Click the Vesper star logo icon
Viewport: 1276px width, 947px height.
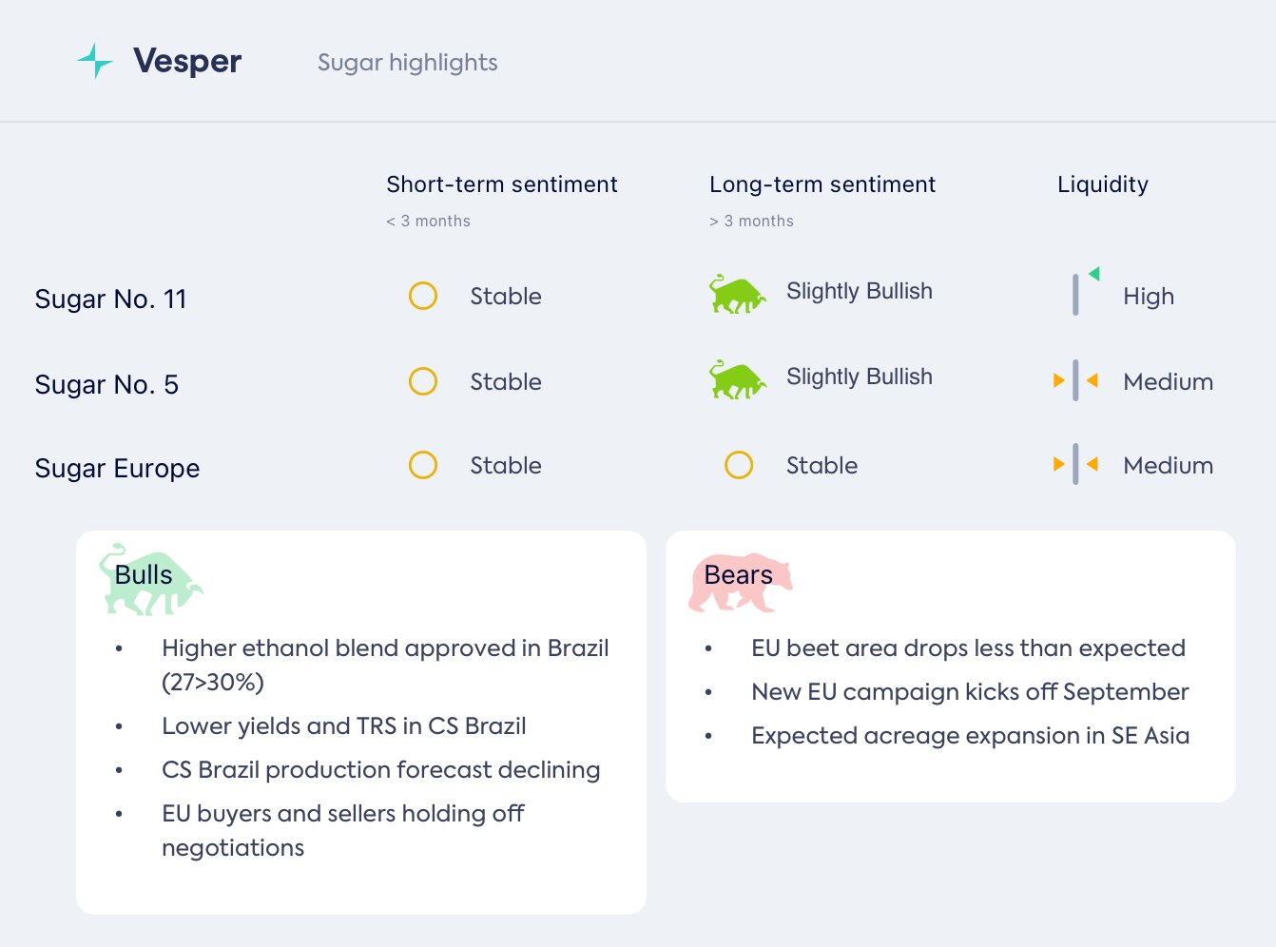click(95, 61)
